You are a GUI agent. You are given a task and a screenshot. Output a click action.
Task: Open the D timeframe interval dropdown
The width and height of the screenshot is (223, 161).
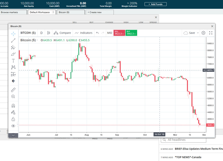coord(41,33)
